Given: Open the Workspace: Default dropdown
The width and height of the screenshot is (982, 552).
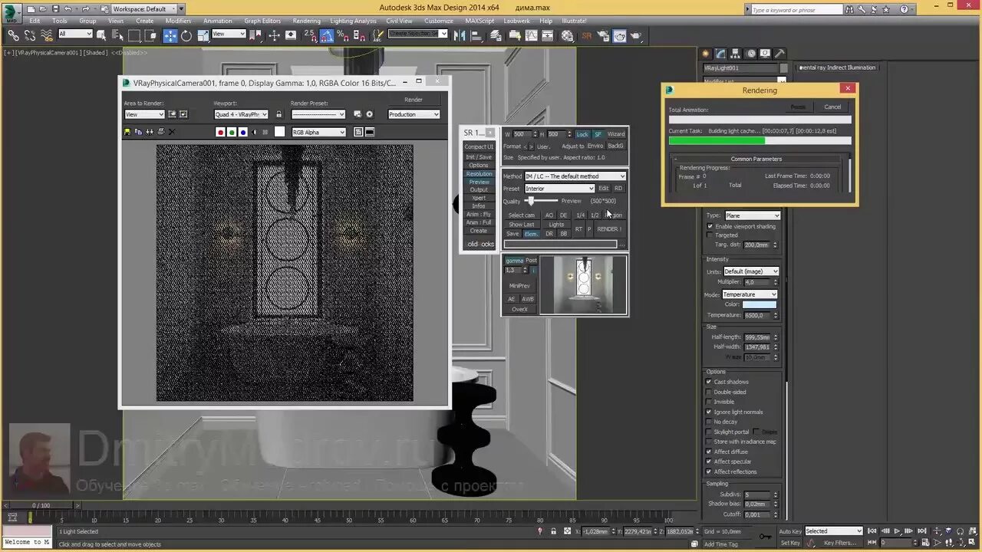Looking at the screenshot, I should coord(143,8).
